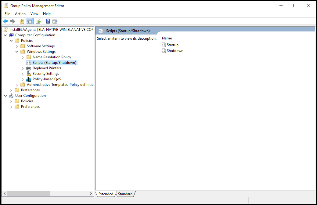Open the File menu
This screenshot has height=205, width=317.
pyautogui.click(x=7, y=14)
